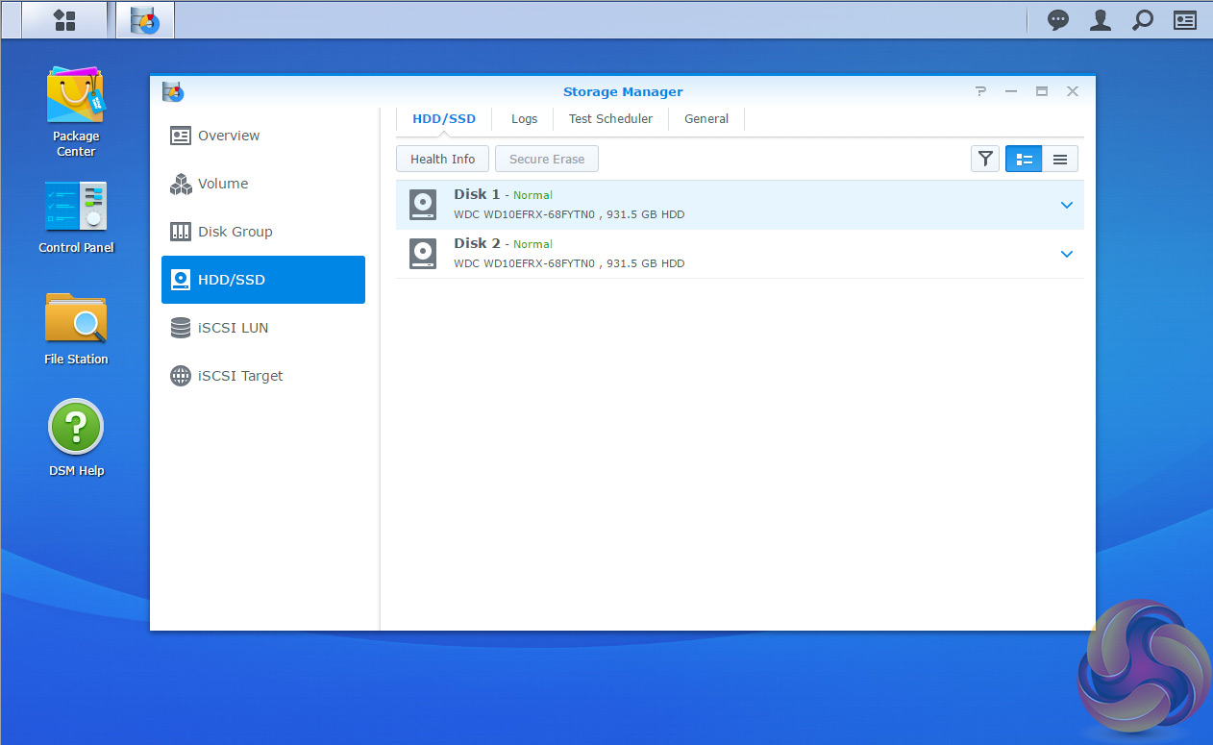Viewport: 1213px width, 745px height.
Task: Expand Disk 1 details chevron
Action: click(x=1066, y=205)
